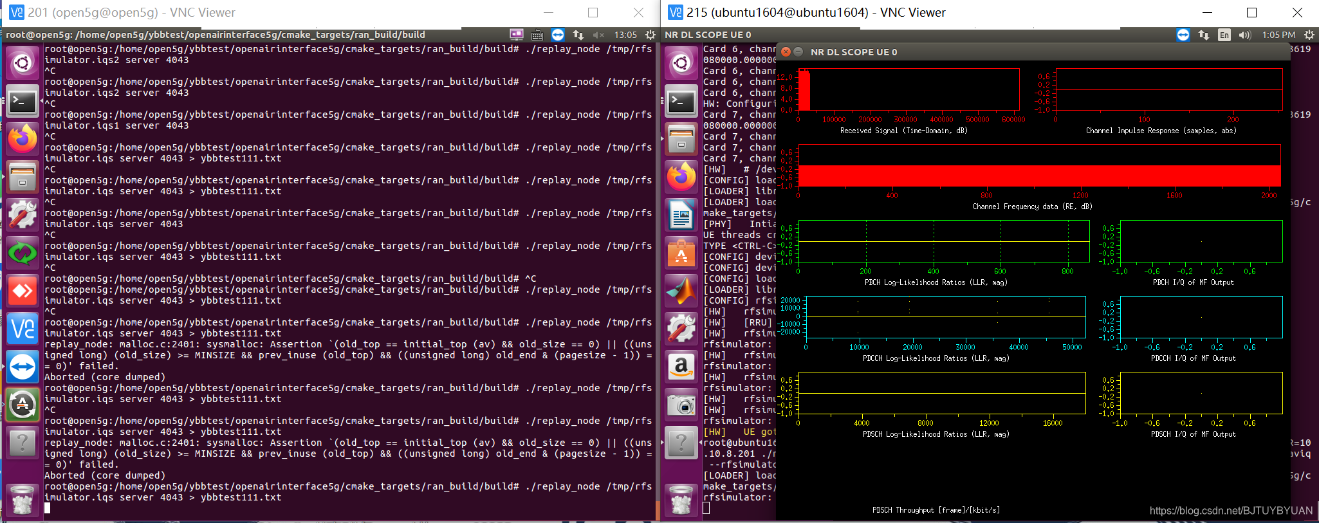Image resolution: width=1319 pixels, height=523 pixels.
Task: Launch TeamViewer from left dock
Action: 23,367
